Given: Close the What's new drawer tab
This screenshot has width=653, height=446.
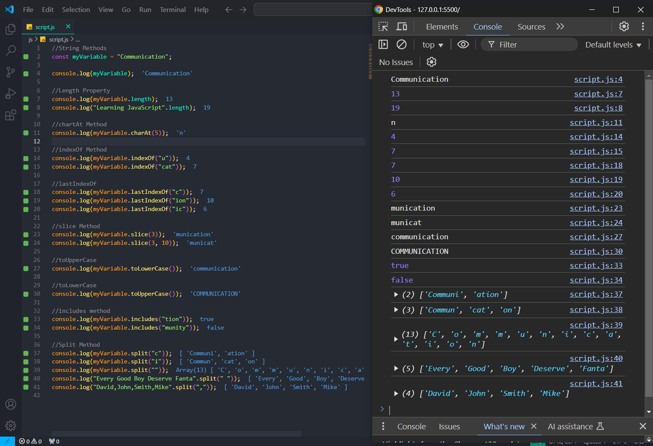Looking at the screenshot, I should 533,426.
